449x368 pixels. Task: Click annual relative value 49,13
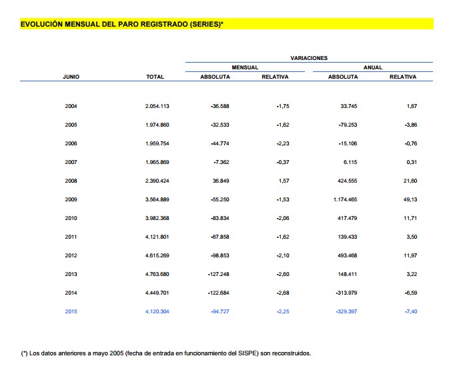coord(408,199)
